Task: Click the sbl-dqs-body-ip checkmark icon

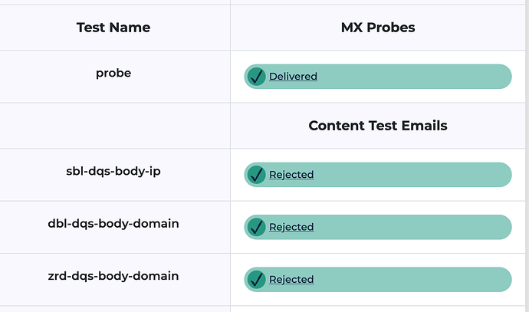Action: coord(256,175)
